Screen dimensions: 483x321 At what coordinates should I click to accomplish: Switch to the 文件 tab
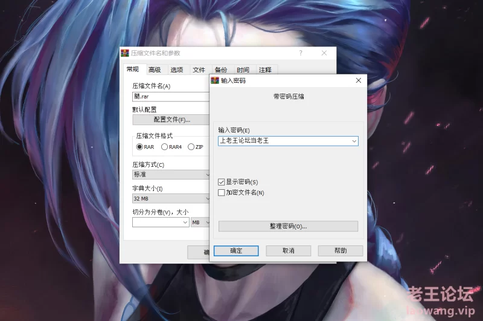199,70
